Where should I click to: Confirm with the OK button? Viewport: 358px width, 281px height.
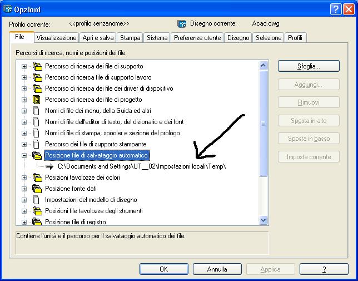(163, 269)
